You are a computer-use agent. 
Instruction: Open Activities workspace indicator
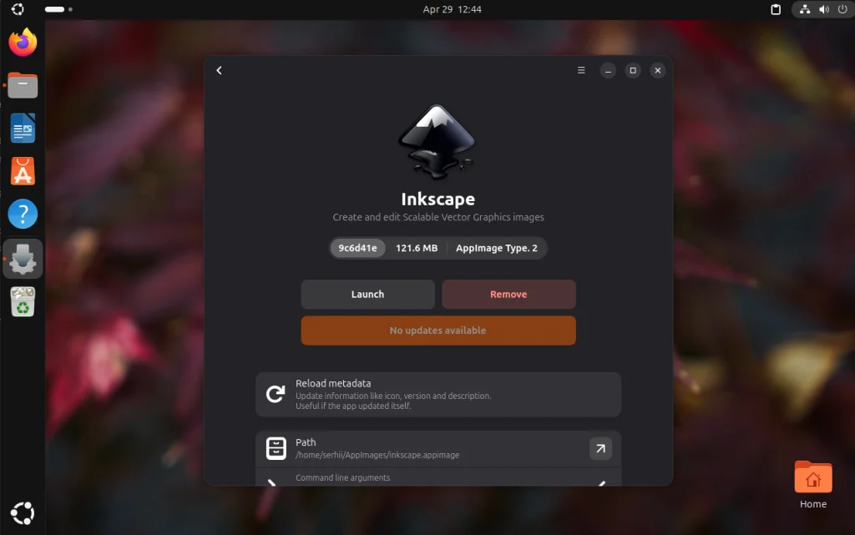(x=58, y=9)
